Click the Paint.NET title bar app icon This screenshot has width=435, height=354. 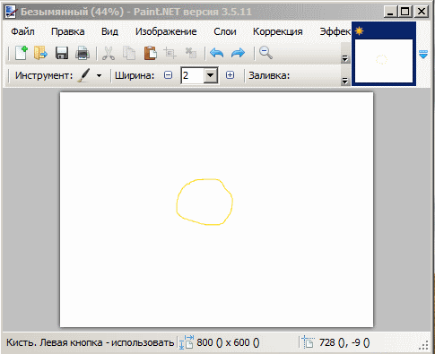coord(11,12)
